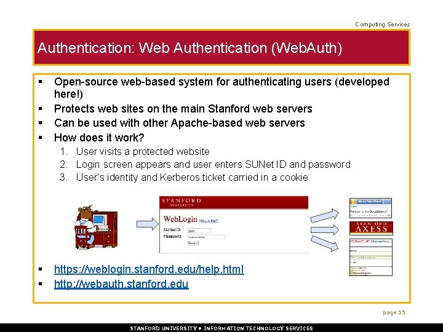The image size is (443, 332).
Task: Click the bear-at-computer-desk illustration
Action: [x=96, y=227]
